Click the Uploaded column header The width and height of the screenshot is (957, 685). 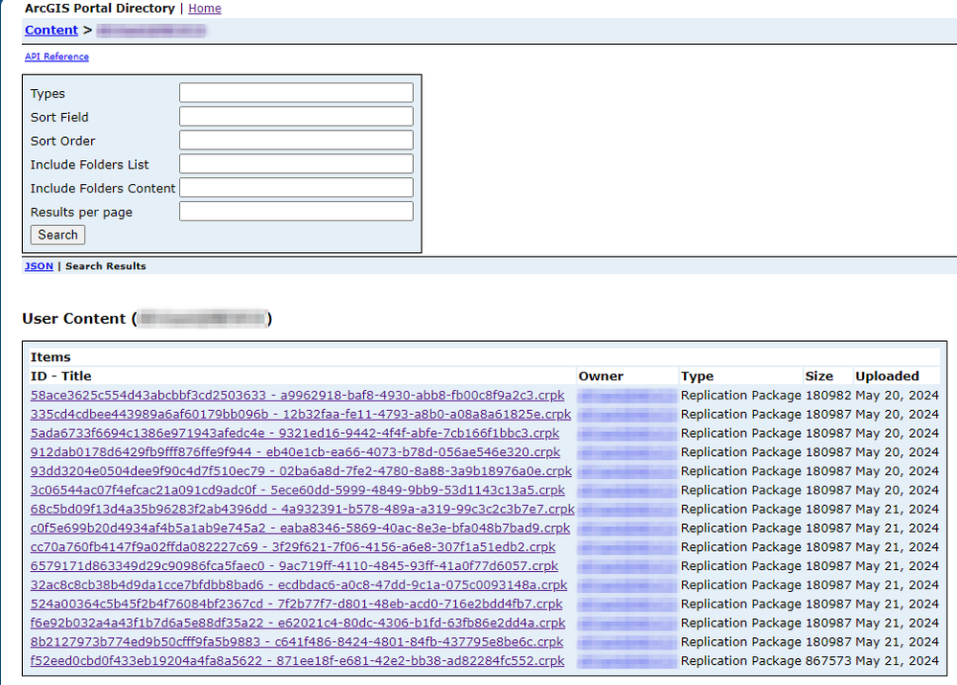point(887,377)
